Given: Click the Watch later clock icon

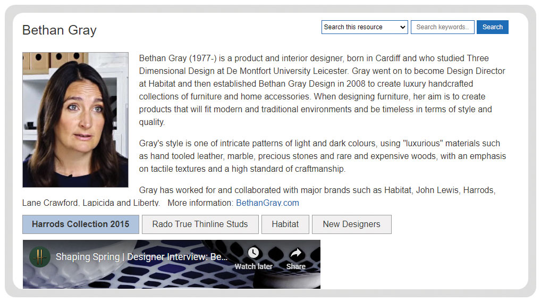Looking at the screenshot, I should point(253,253).
